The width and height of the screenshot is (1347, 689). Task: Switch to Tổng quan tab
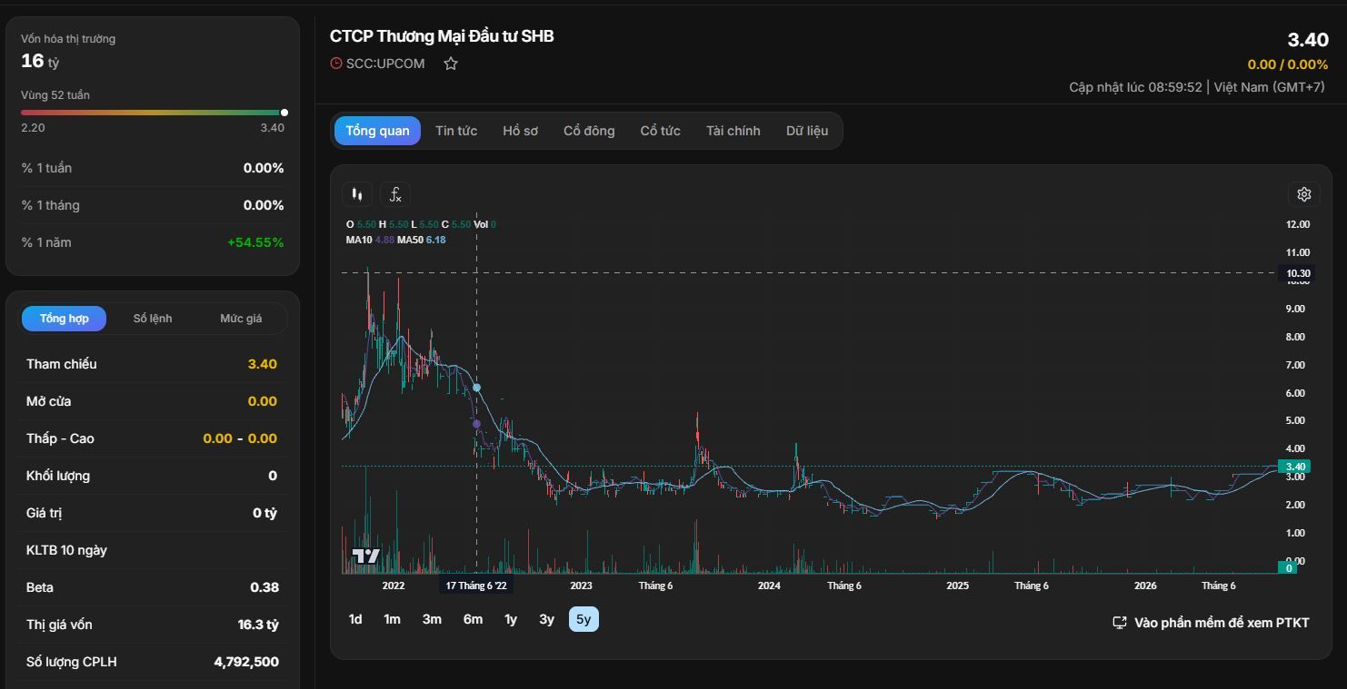377,131
